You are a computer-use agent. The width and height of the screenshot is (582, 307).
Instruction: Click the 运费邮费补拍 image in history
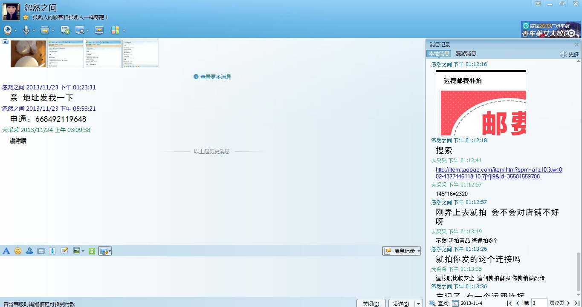click(x=481, y=103)
